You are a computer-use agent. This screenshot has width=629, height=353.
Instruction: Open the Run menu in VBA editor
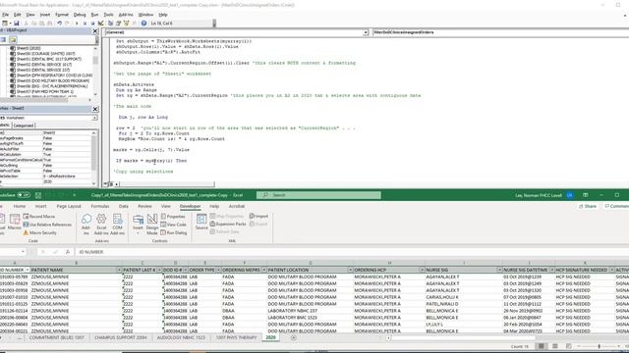94,15
